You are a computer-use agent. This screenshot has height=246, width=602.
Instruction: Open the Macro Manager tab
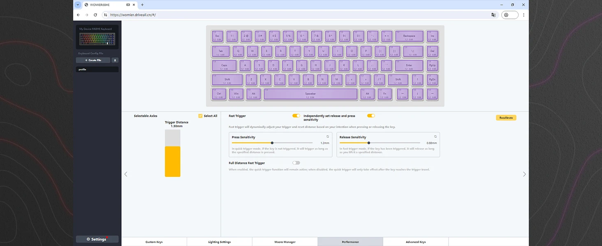click(285, 242)
